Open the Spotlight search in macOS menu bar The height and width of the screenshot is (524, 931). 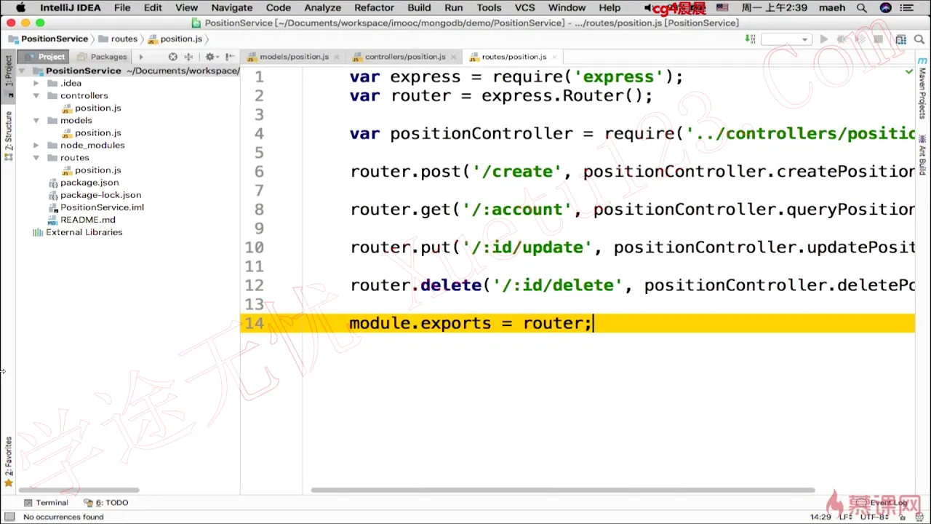pyautogui.click(x=862, y=8)
